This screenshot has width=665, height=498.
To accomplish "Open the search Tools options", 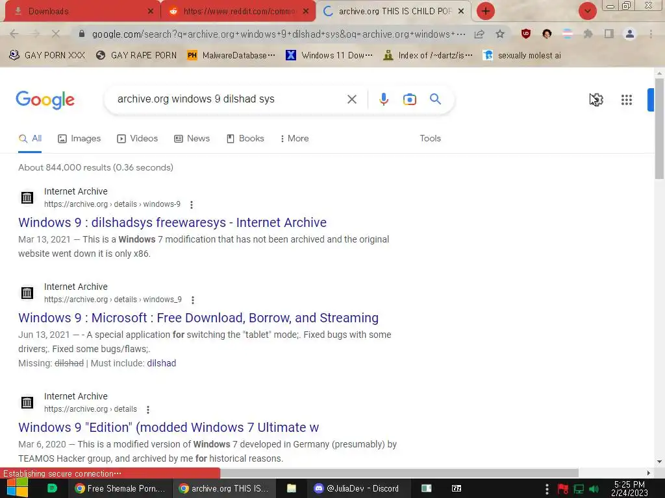I will pyautogui.click(x=430, y=139).
